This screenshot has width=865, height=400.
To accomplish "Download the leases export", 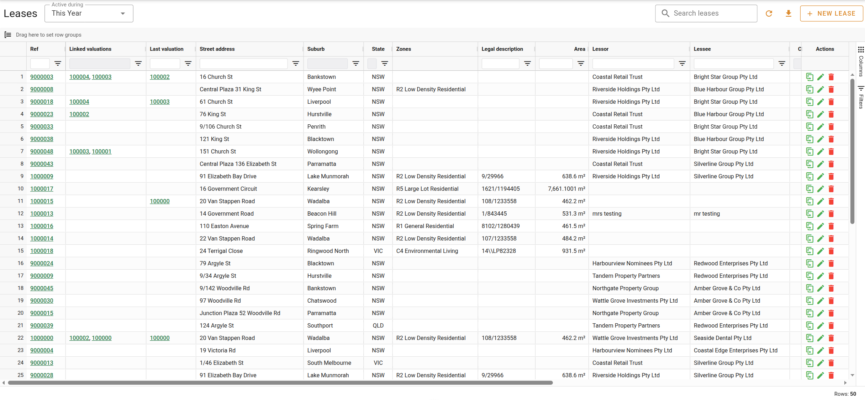I will [788, 13].
